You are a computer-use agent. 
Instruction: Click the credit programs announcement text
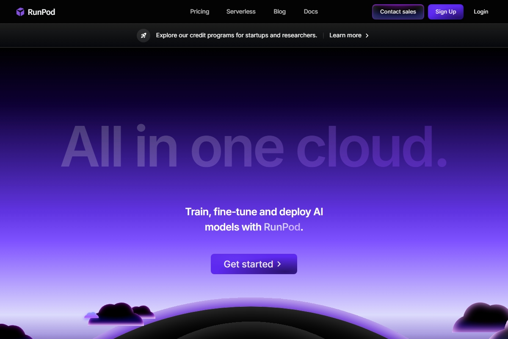236,36
